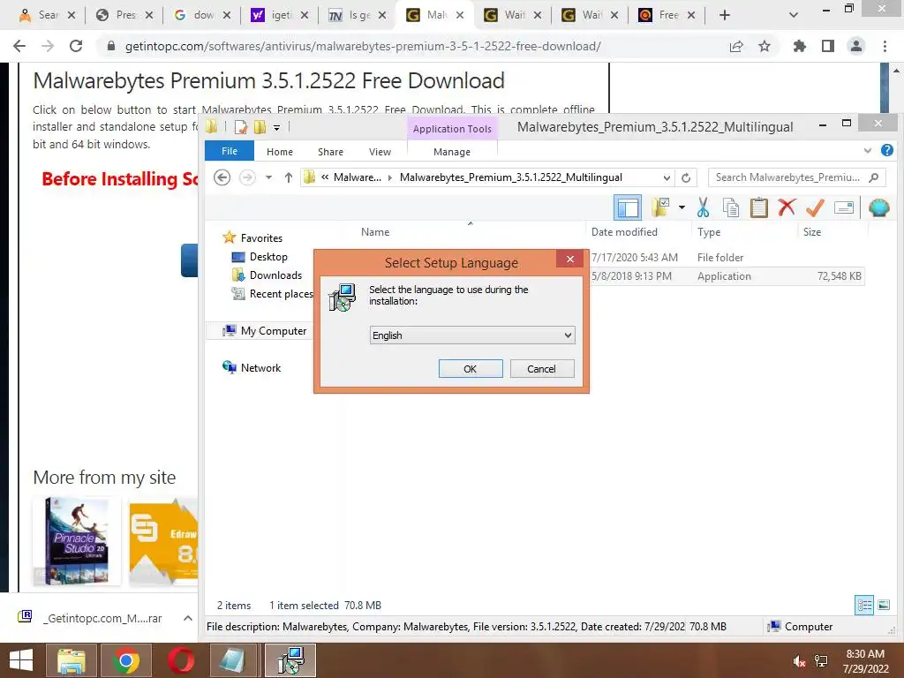Switch to details view icon in status bar
The height and width of the screenshot is (678, 904).
pos(864,605)
